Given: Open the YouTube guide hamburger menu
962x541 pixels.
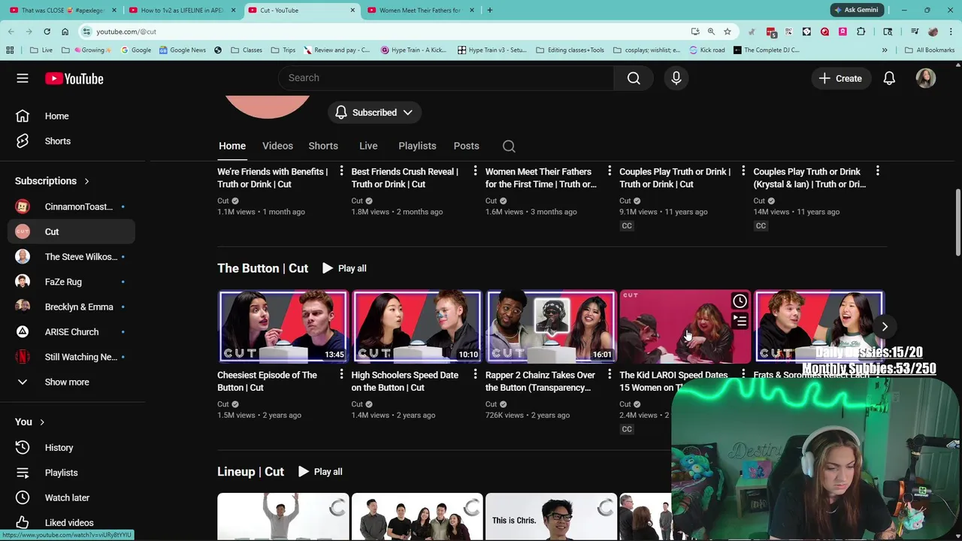Looking at the screenshot, I should tap(23, 78).
